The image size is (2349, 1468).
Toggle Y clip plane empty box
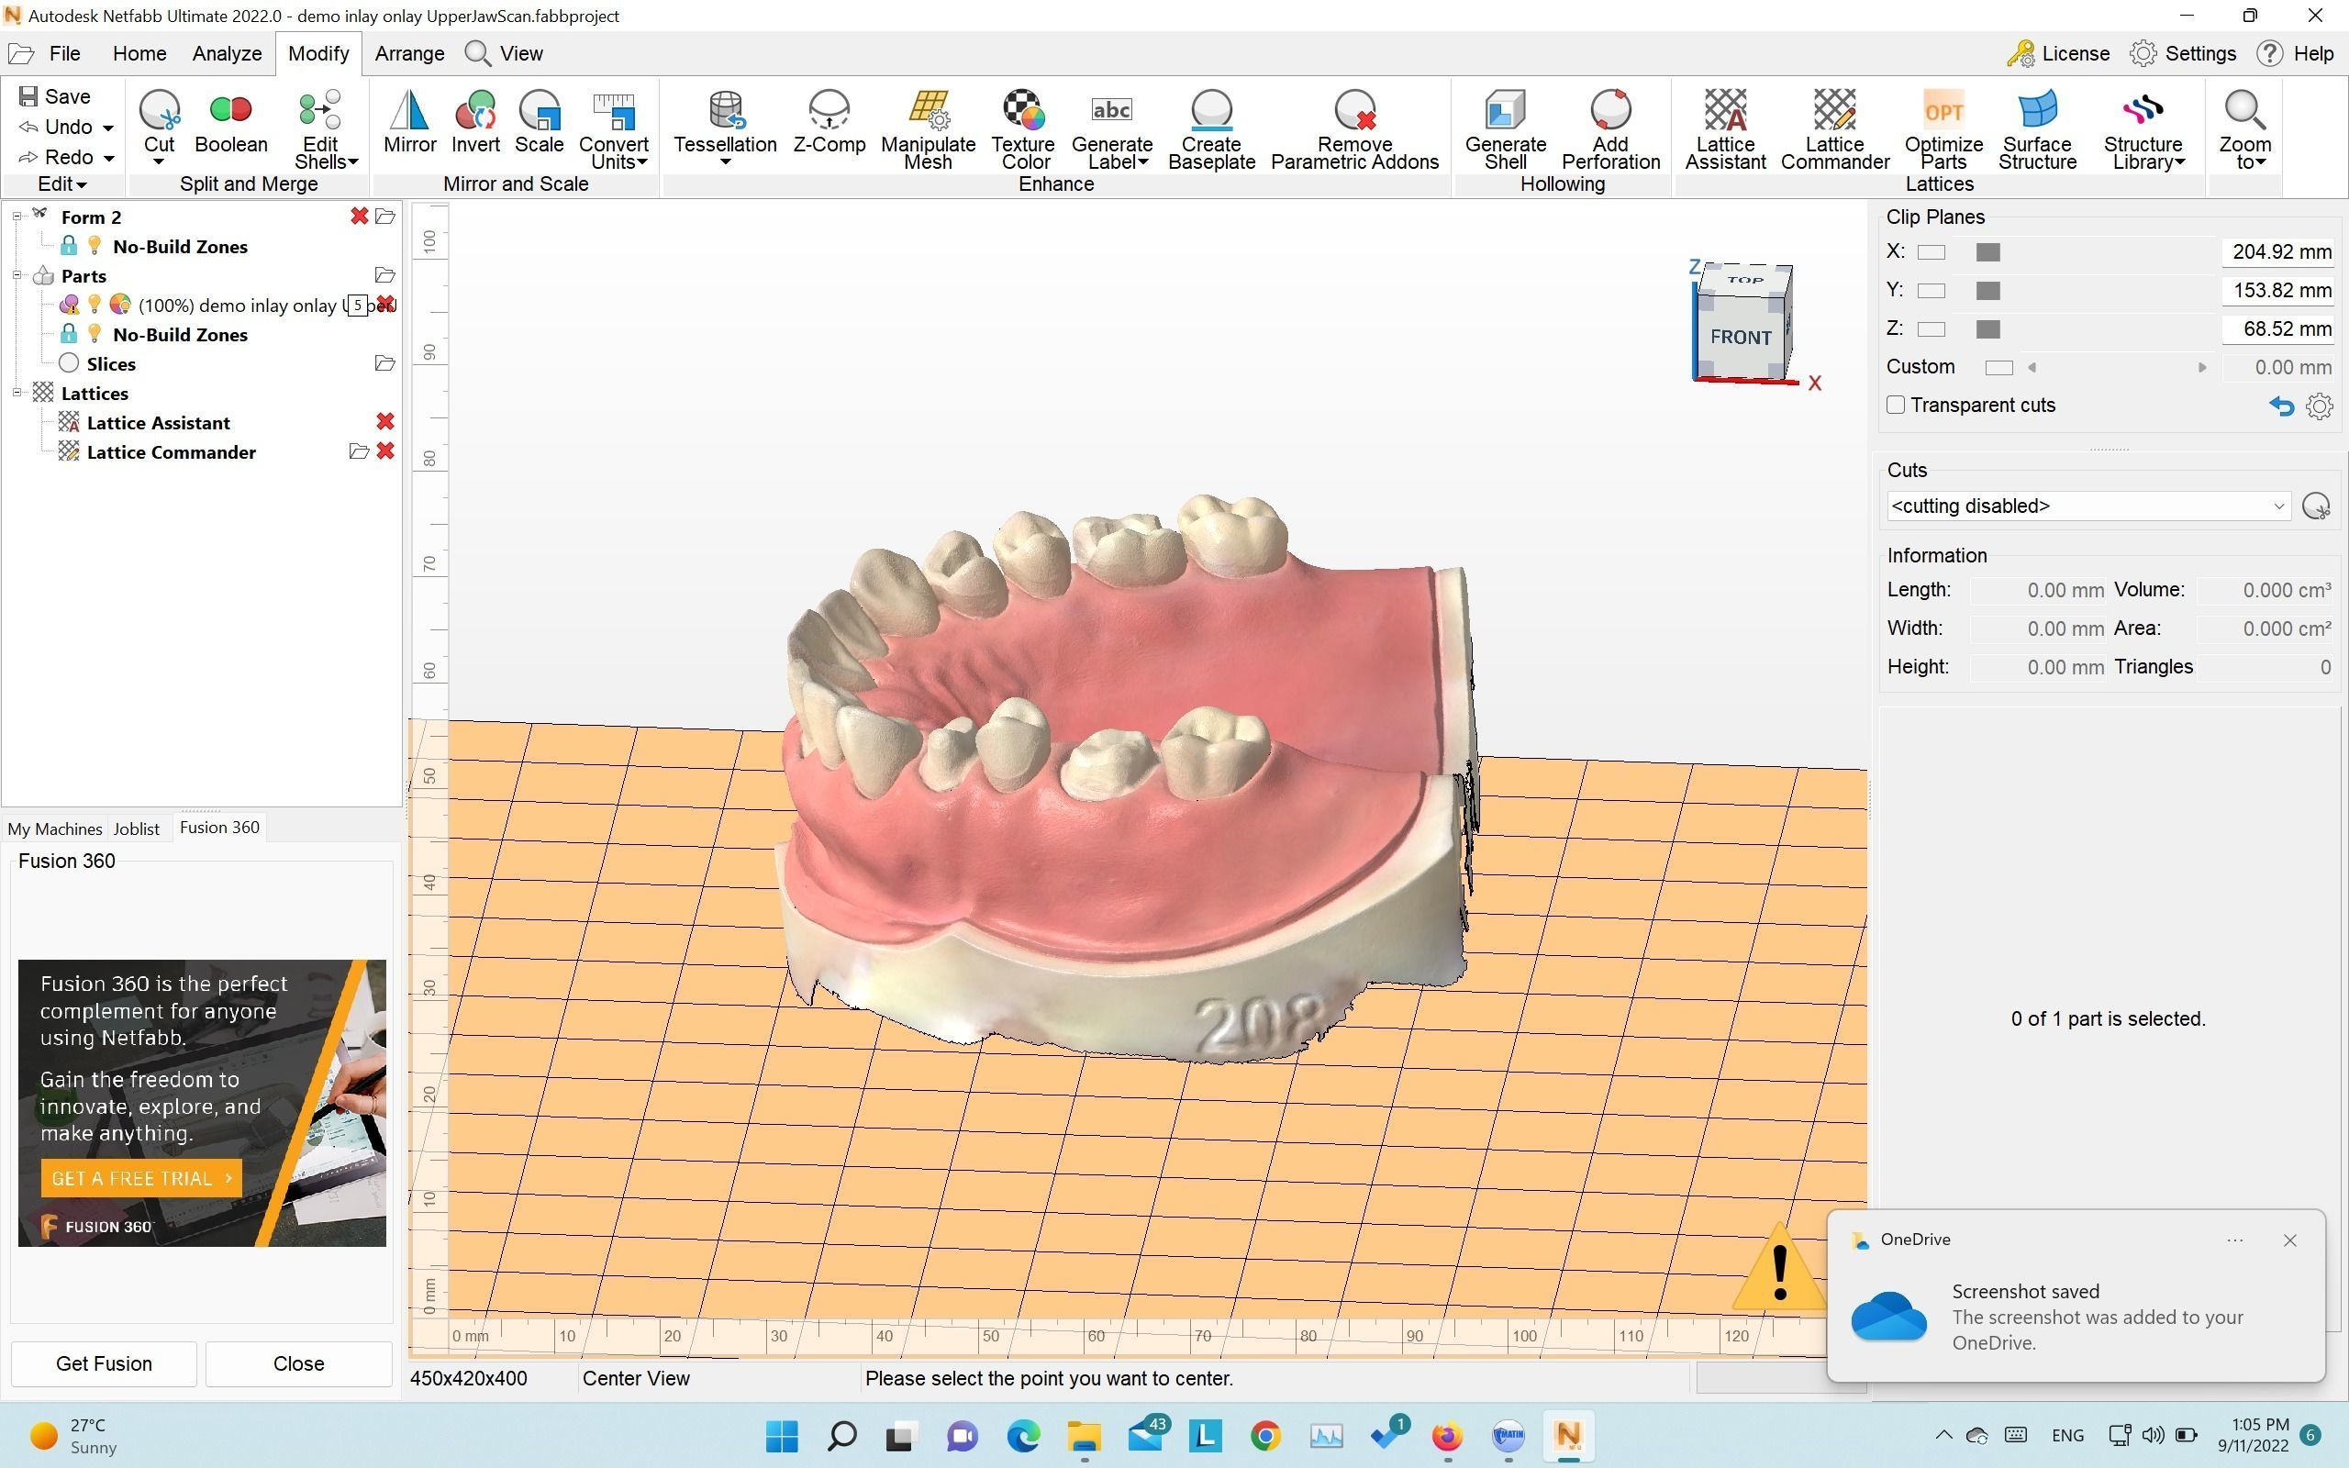click(1932, 290)
